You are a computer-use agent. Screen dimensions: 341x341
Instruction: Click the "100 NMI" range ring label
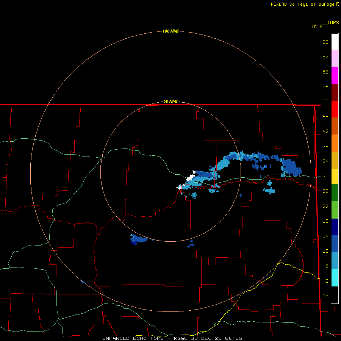170,31
